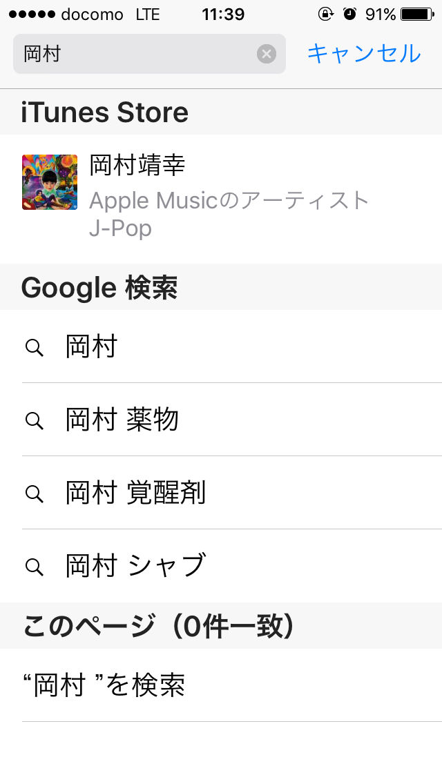
Task: Select the 岡村靖幸 artist result
Action: [x=221, y=199]
